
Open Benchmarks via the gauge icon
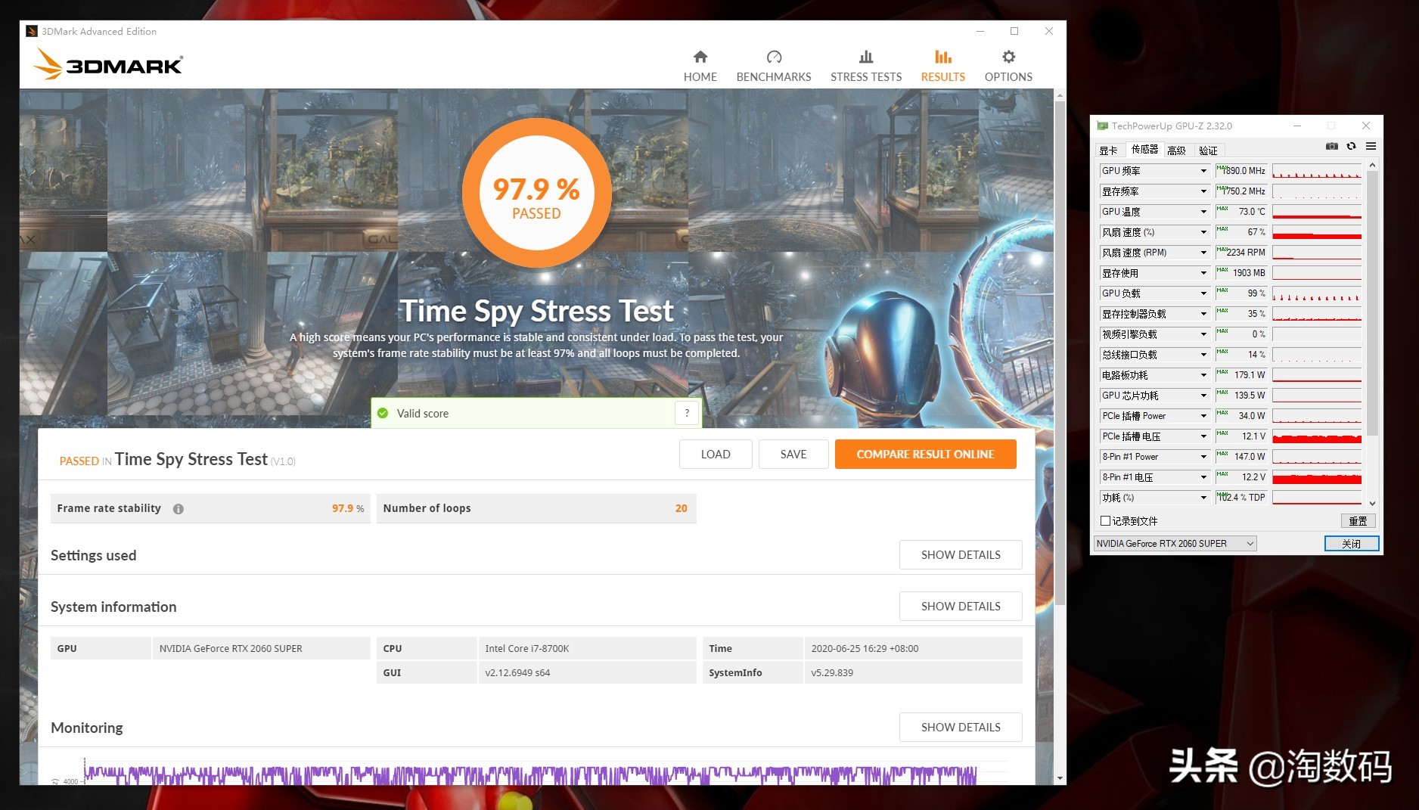tap(773, 57)
